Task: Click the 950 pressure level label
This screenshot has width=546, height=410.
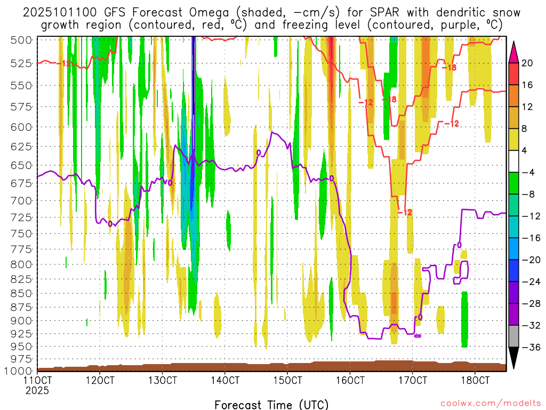Action: click(x=21, y=346)
